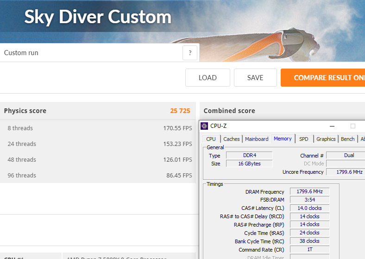The height and width of the screenshot is (259, 365).
Task: Open the question mark help button
Action: (x=190, y=53)
